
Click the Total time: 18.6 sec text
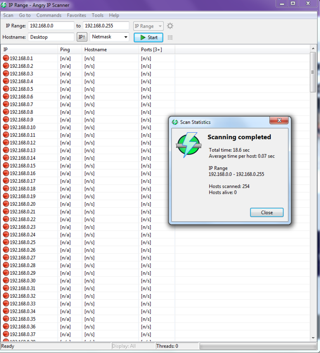coord(229,150)
